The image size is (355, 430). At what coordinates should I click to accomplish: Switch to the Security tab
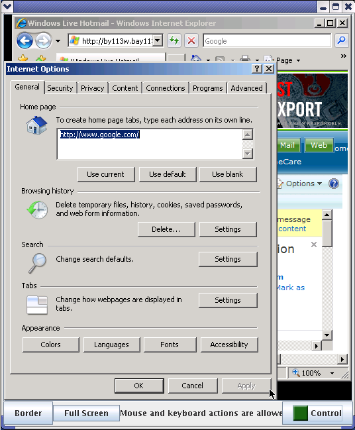[x=60, y=88]
